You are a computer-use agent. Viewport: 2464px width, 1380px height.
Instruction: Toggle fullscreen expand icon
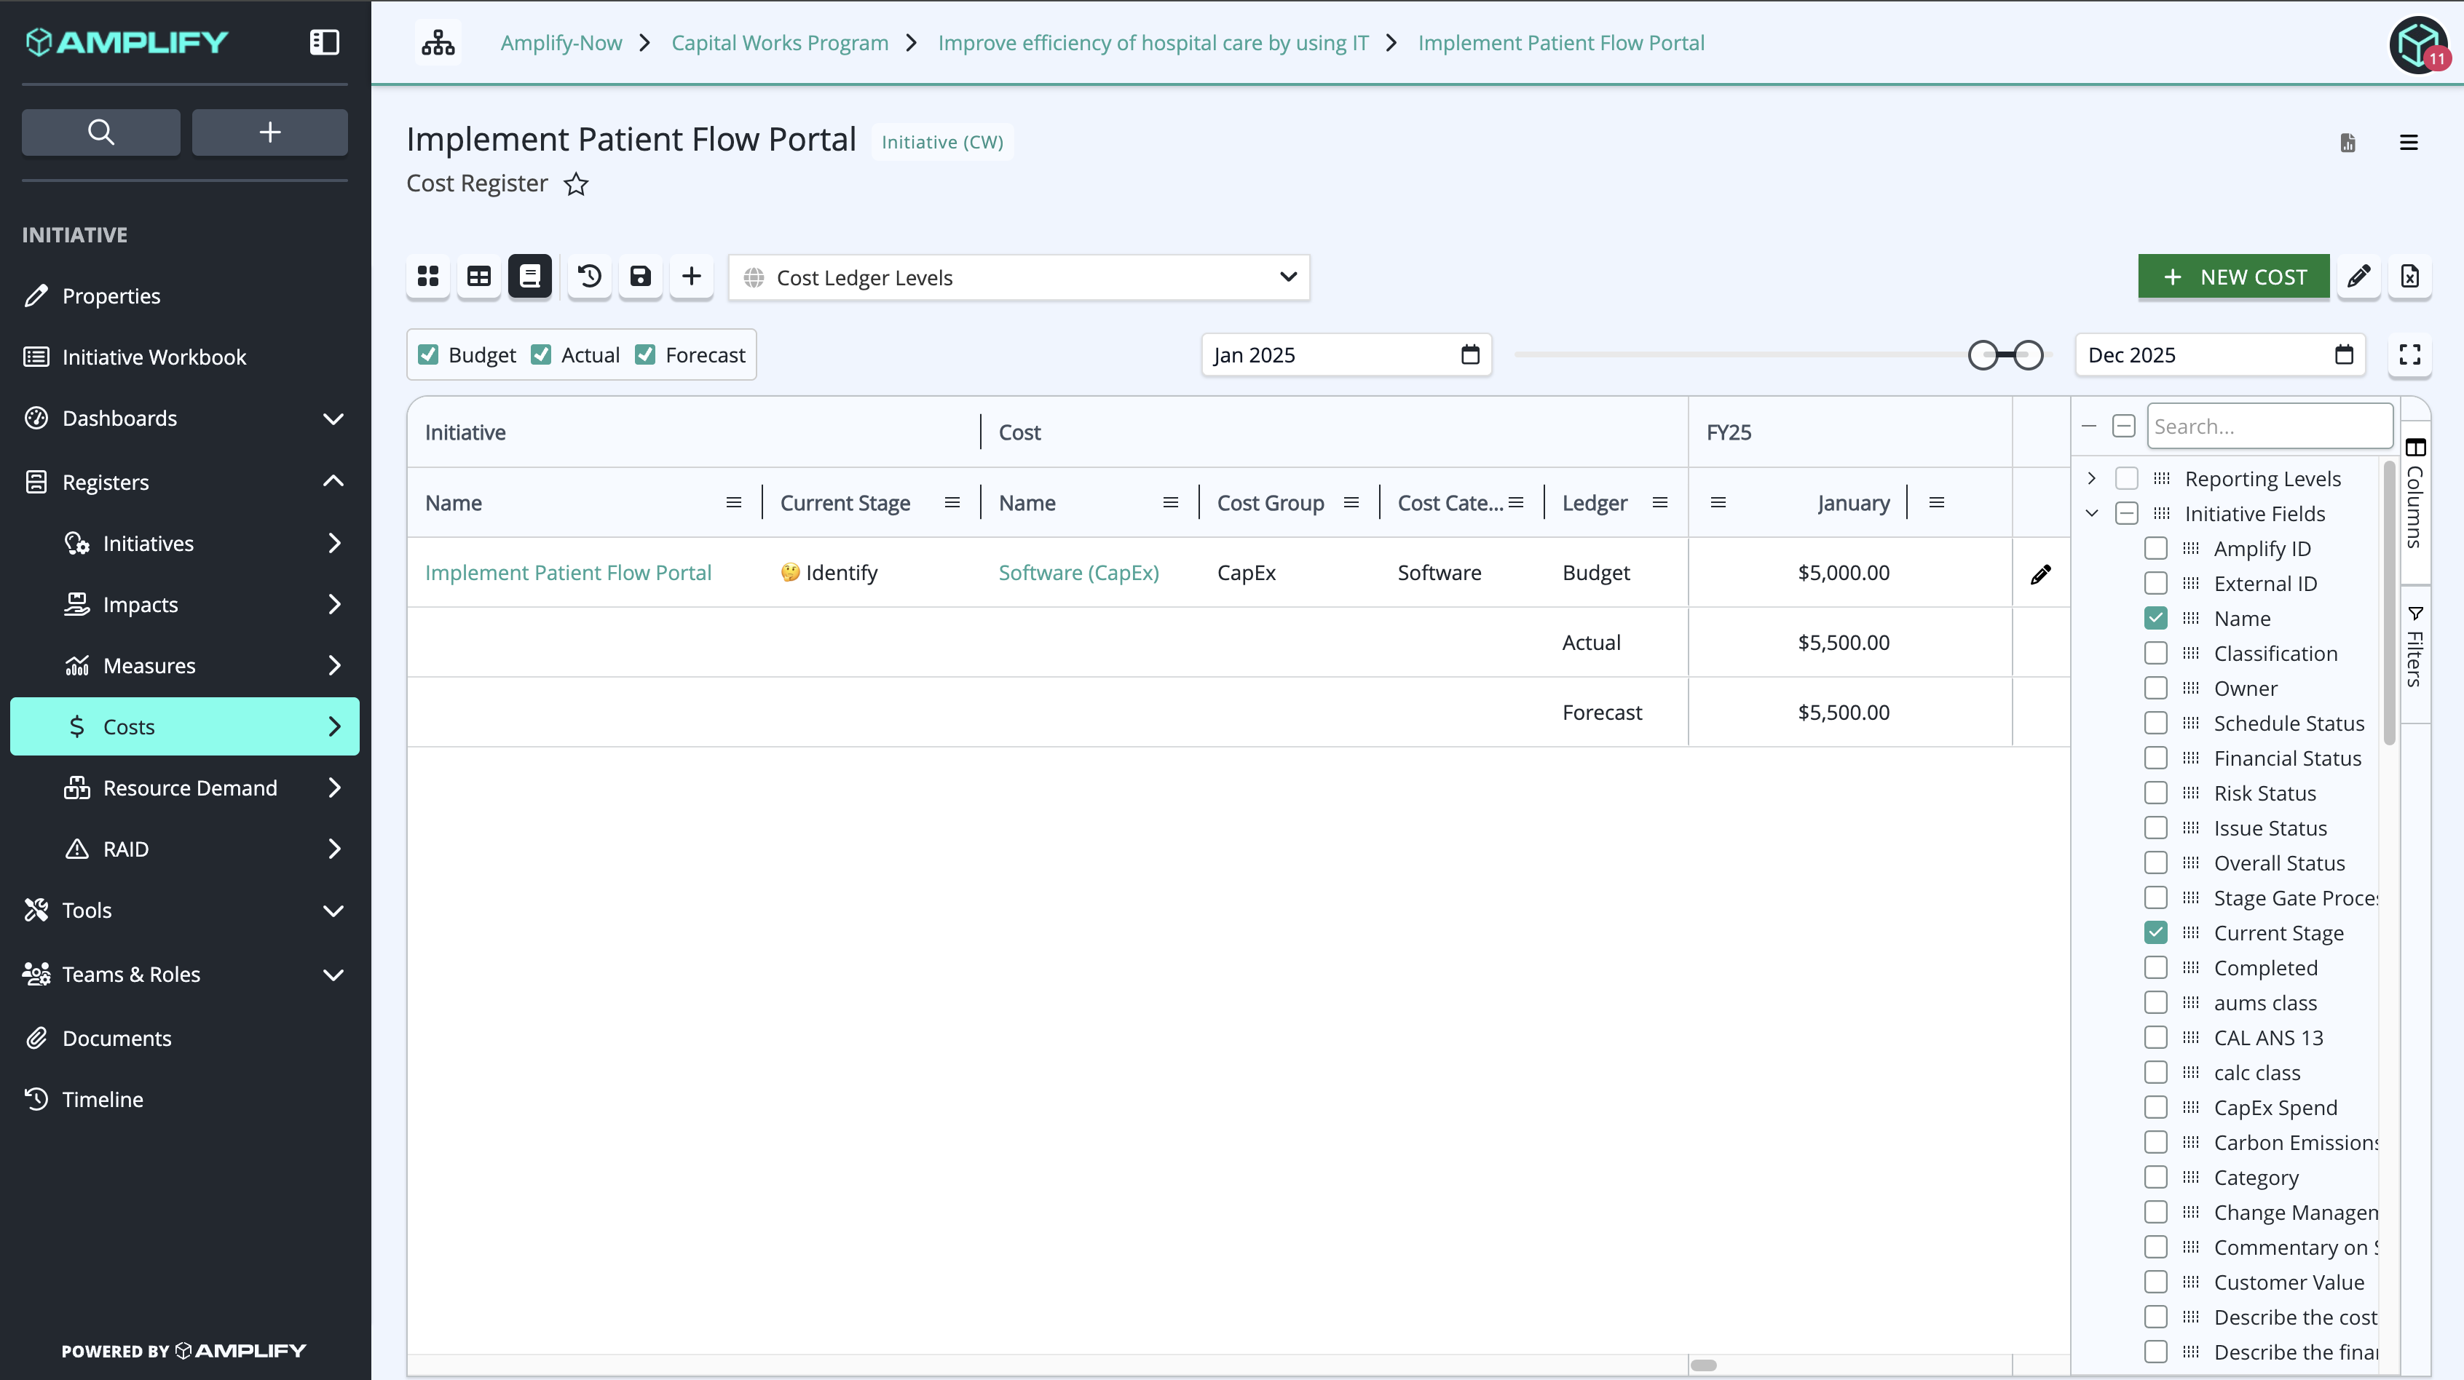[x=2409, y=354]
